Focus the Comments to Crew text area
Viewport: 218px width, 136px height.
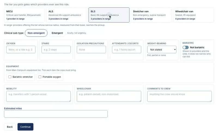pyautogui.click(x=180, y=96)
